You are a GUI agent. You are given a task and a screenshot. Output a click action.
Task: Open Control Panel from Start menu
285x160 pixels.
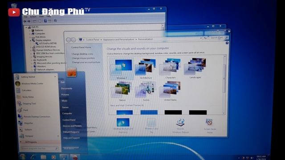click(69, 120)
